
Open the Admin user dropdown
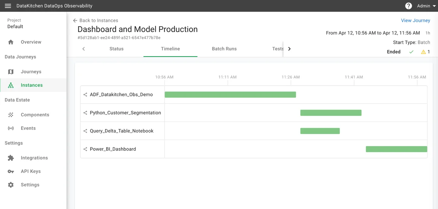click(426, 6)
